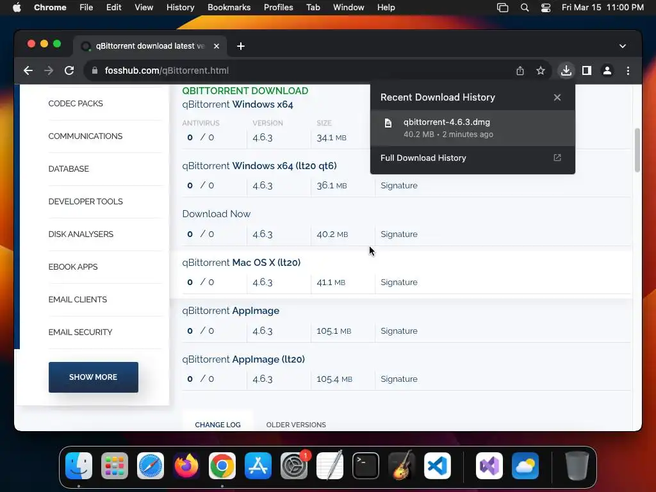Viewport: 656px width, 492px height.
Task: Open Visual Studio from the Dock
Action: [x=489, y=466]
